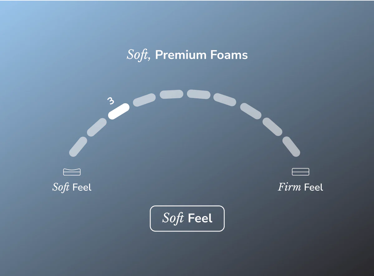374x276 pixels.
Task: Select fourth gauge segment just after highlighted one
Action: (x=144, y=100)
